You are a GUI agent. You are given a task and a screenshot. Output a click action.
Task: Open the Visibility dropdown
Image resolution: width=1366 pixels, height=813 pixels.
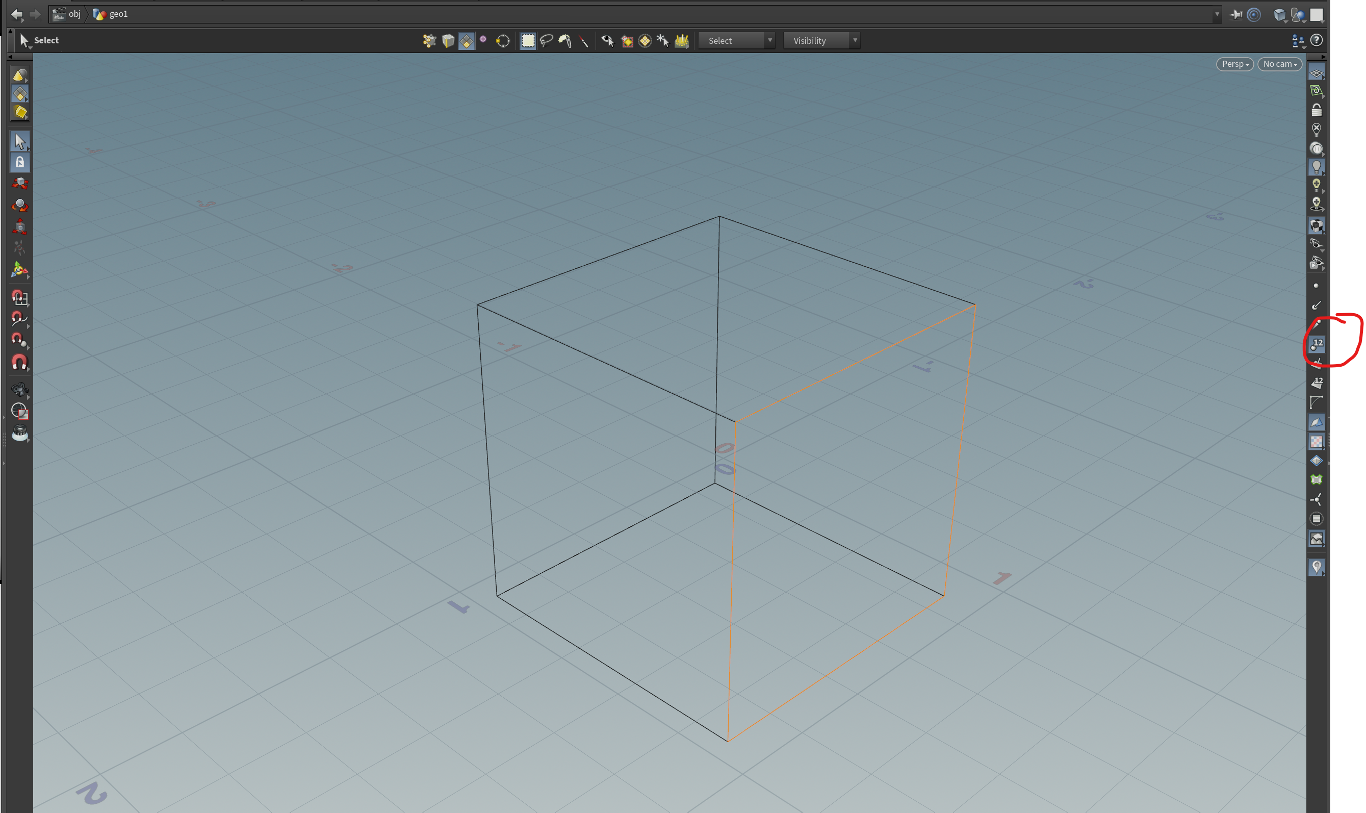click(821, 40)
